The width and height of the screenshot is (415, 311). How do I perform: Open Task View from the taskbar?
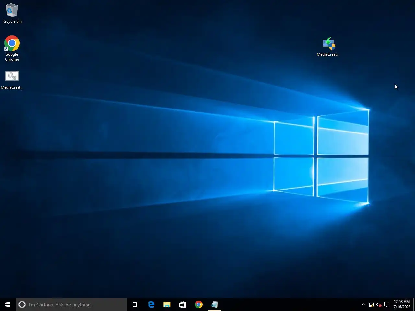135,305
